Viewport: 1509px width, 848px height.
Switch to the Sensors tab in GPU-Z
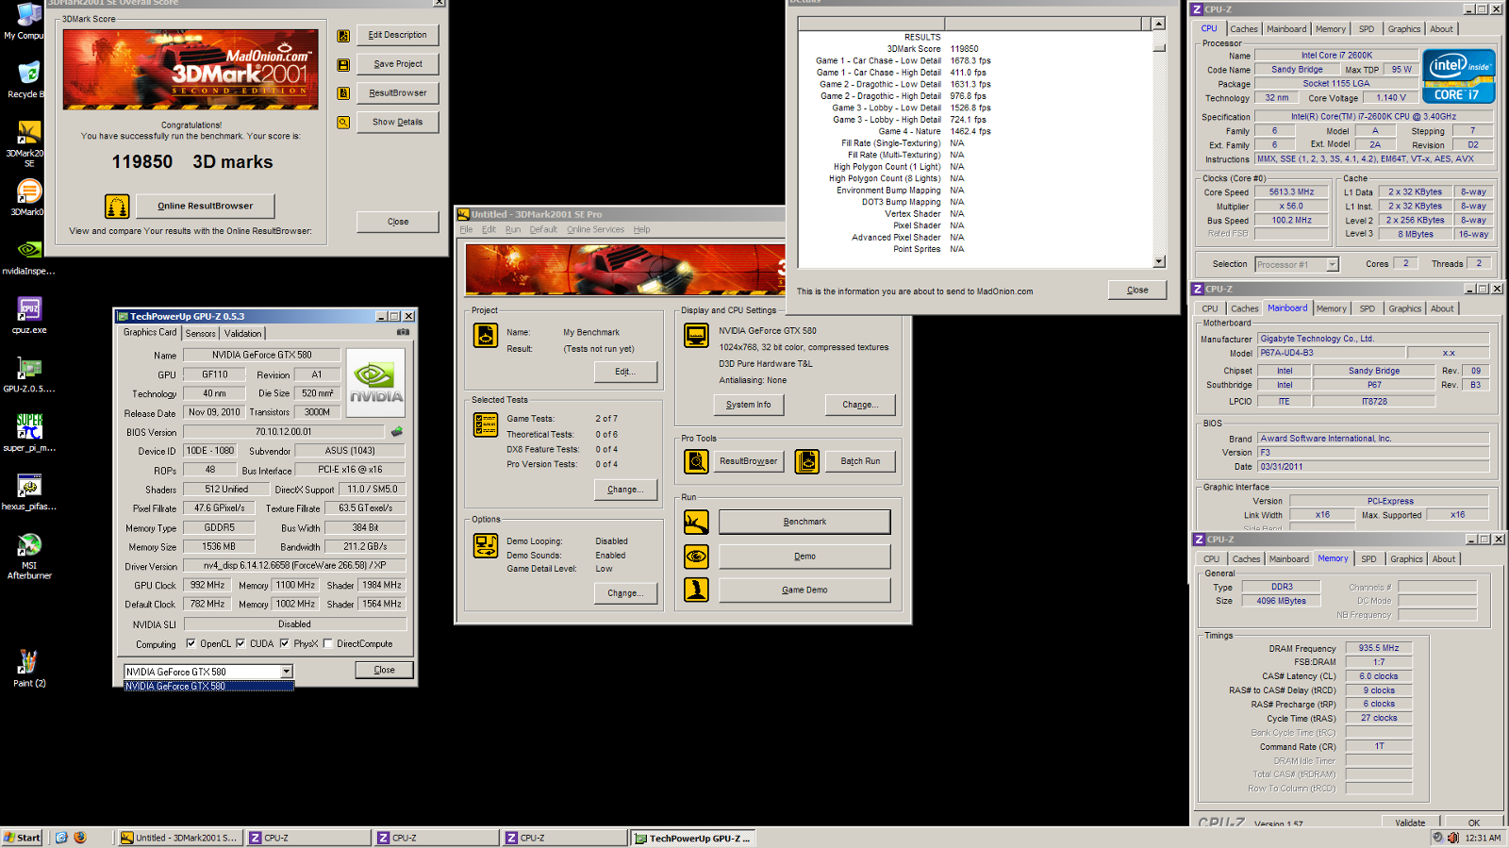(200, 333)
